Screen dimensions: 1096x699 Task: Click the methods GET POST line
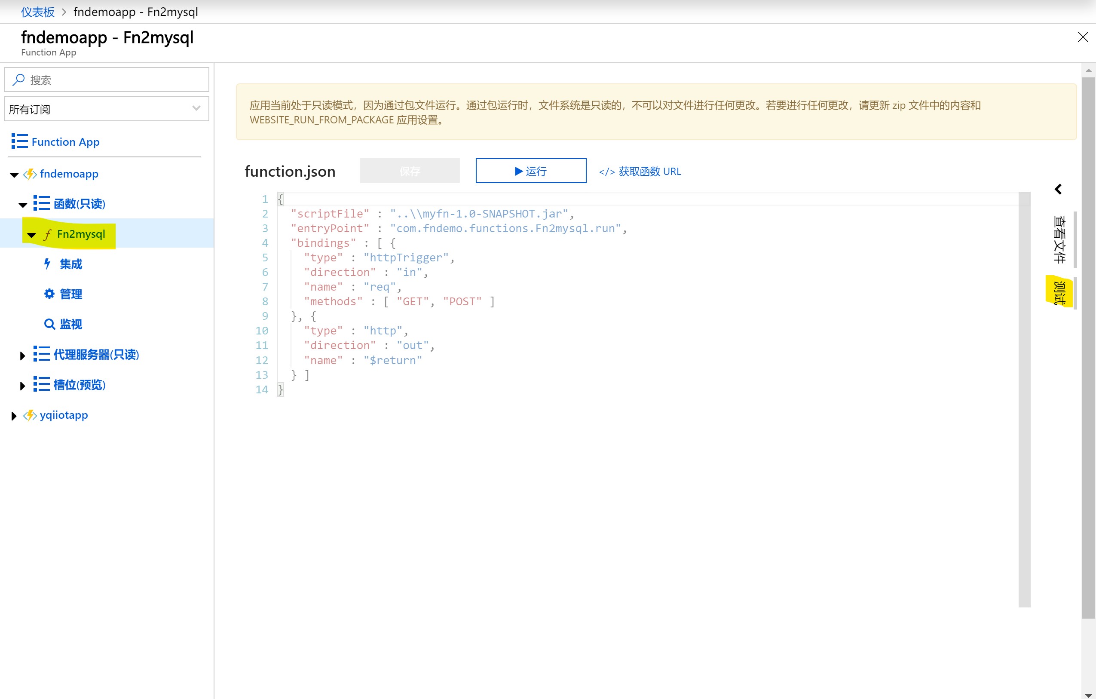click(399, 301)
